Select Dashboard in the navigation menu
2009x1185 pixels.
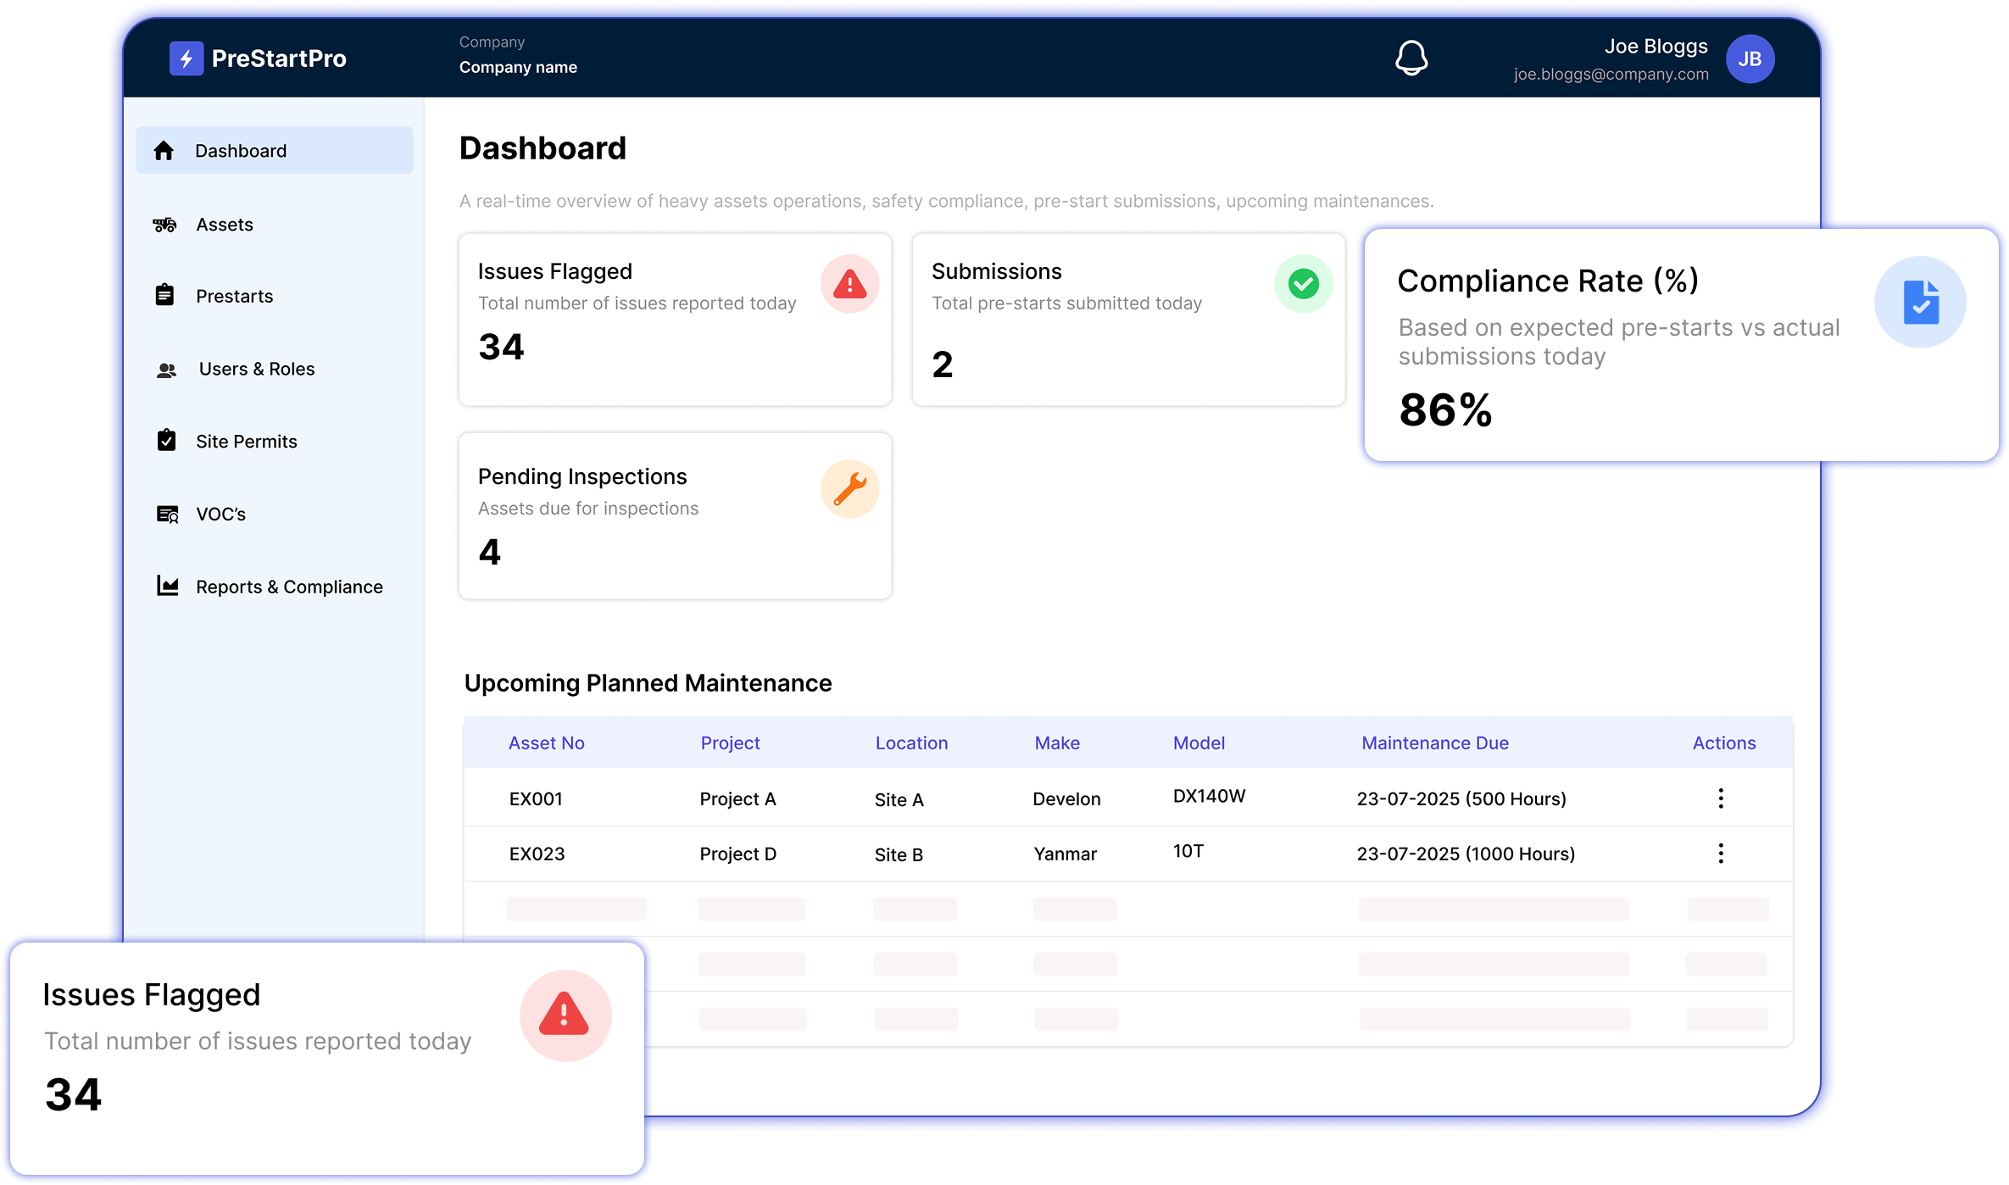(241, 150)
